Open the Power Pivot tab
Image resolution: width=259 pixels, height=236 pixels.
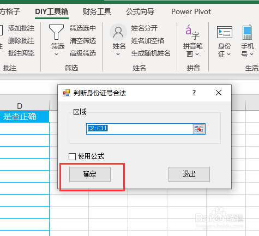point(191,11)
